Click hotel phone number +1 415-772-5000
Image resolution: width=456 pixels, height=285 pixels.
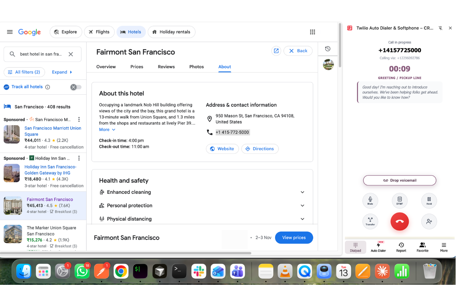[232, 132]
